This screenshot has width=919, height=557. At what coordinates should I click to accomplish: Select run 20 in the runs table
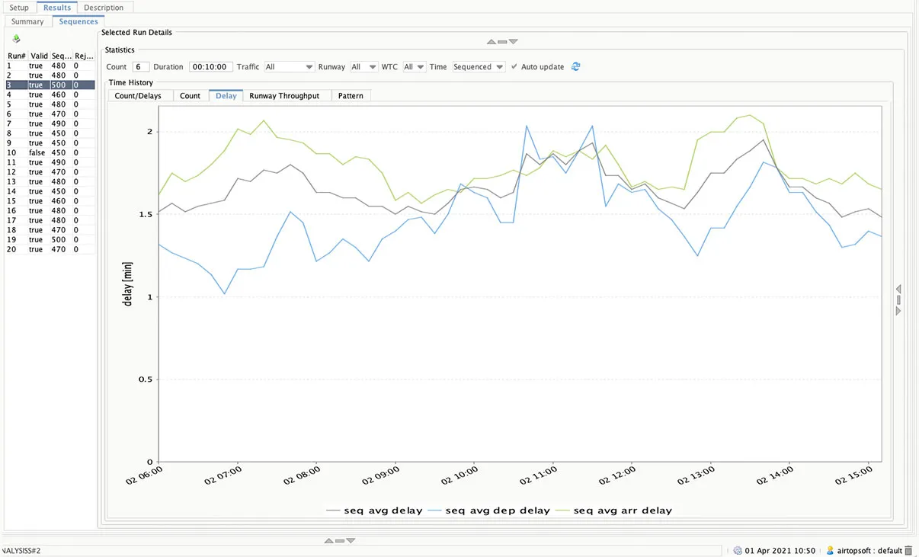tap(50, 249)
